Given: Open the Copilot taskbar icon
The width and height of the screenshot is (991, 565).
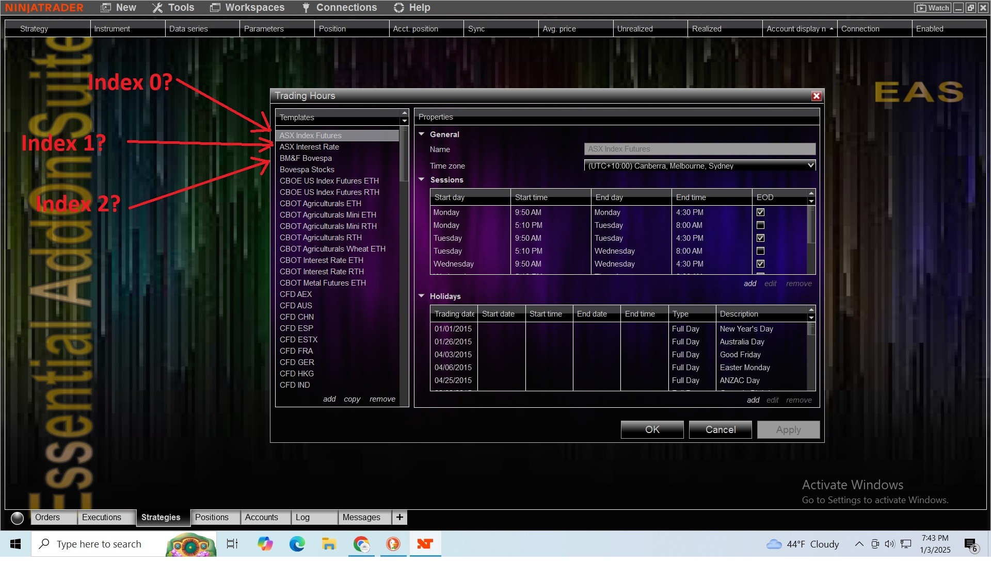Looking at the screenshot, I should coord(265,544).
